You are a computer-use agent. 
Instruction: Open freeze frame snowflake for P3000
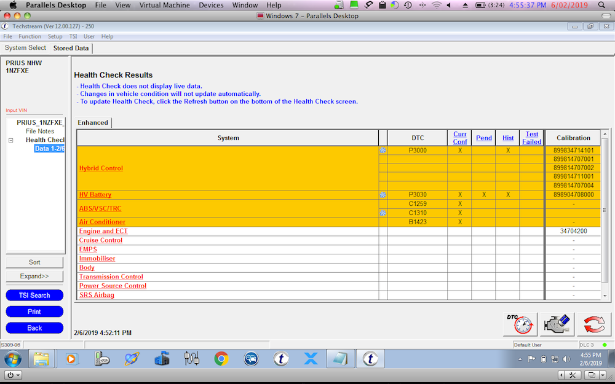click(383, 151)
